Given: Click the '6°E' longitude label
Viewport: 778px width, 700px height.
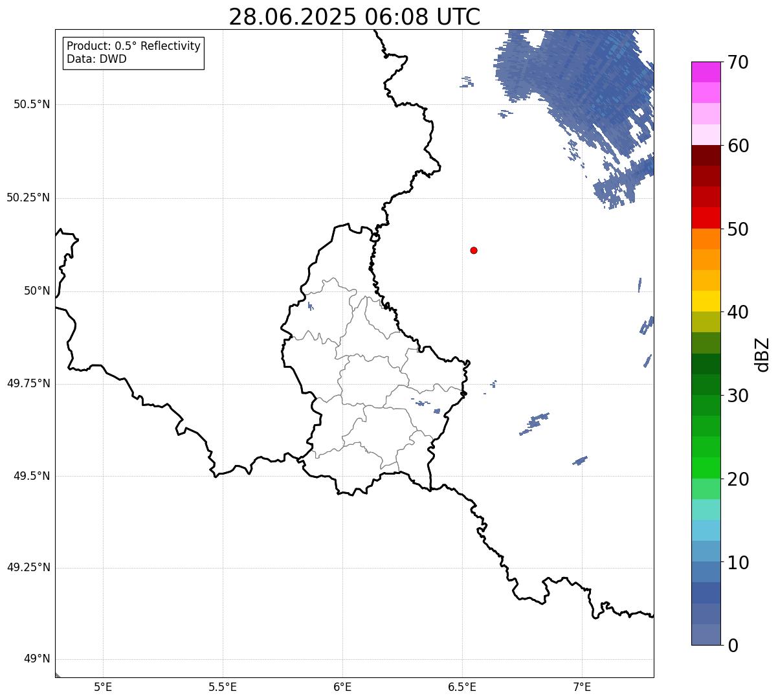Looking at the screenshot, I should [x=342, y=687].
